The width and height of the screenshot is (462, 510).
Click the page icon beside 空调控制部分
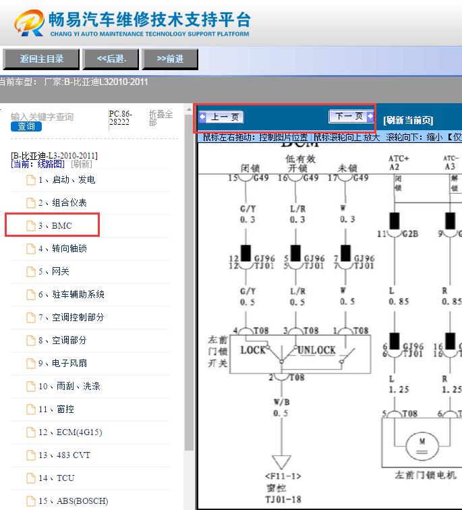click(31, 318)
